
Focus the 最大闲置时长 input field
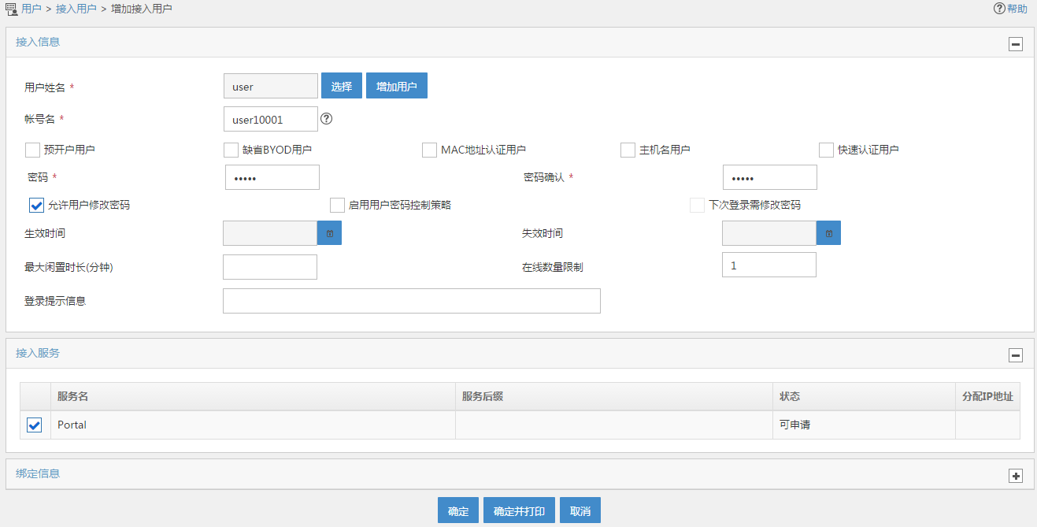tap(269, 267)
